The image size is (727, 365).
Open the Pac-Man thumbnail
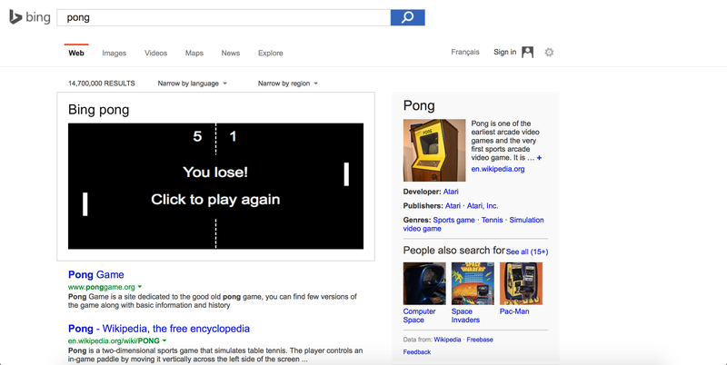(x=521, y=283)
